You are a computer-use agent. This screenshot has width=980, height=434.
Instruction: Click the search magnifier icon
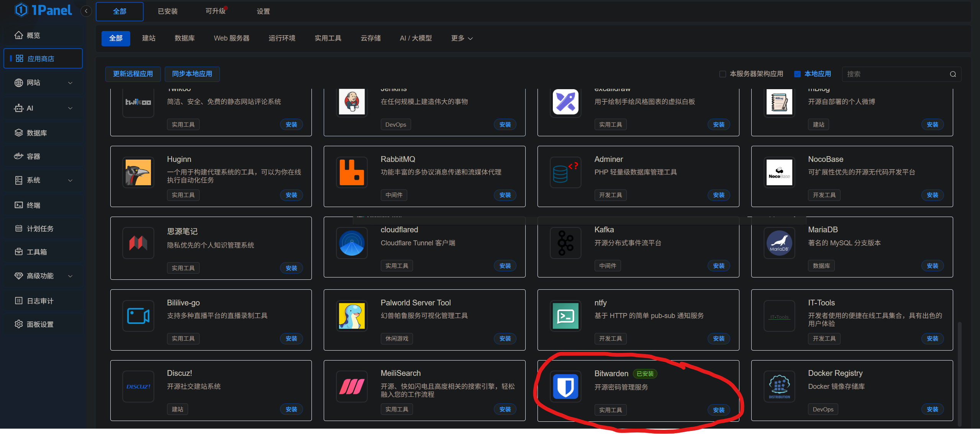[x=953, y=74]
